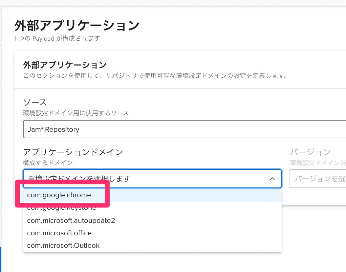Click the upward chevron icon in domain selector
The width and height of the screenshot is (346, 272).
click(x=272, y=179)
